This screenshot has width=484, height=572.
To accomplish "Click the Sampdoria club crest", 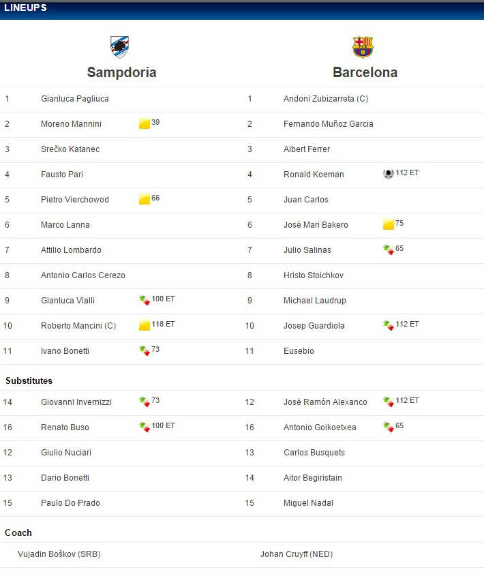I will pos(119,47).
